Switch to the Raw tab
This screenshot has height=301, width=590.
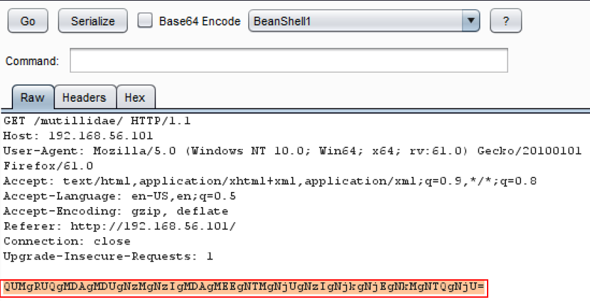32,98
